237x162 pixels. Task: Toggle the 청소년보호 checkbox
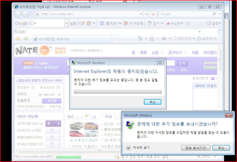coord(59,88)
